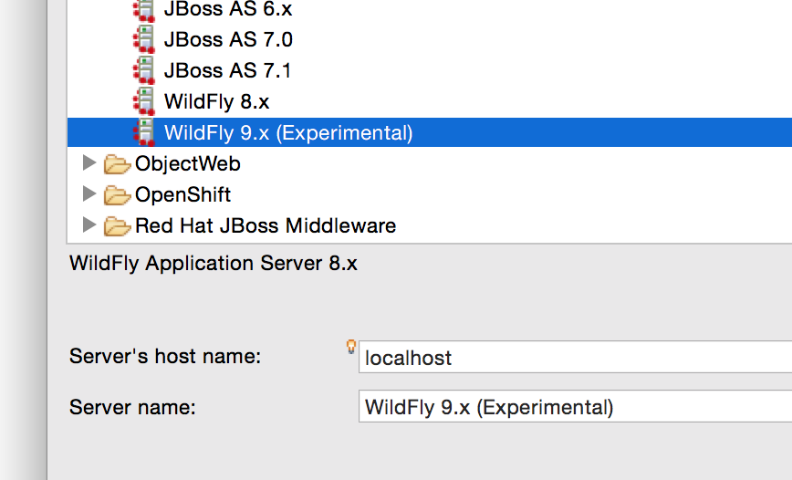The height and width of the screenshot is (480, 792).
Task: Click the ObjectWeb folder icon
Action: click(117, 164)
